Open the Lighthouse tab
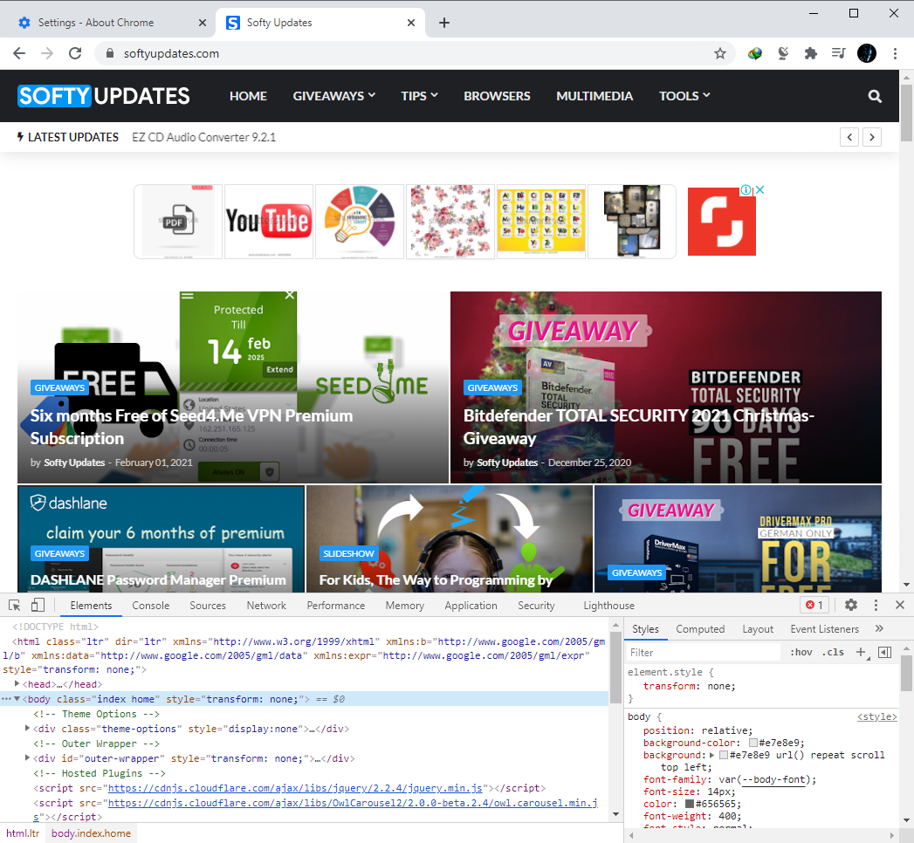Screen dimensions: 914x843 pos(608,606)
